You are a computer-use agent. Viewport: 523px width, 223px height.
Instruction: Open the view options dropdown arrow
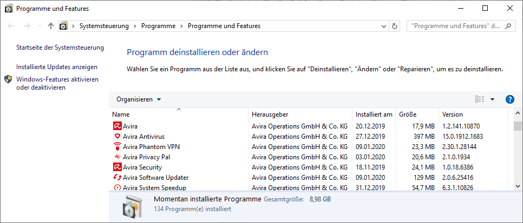(492, 99)
